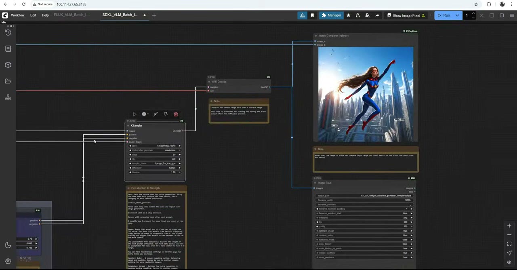Fit the graph view to screen

(509, 244)
